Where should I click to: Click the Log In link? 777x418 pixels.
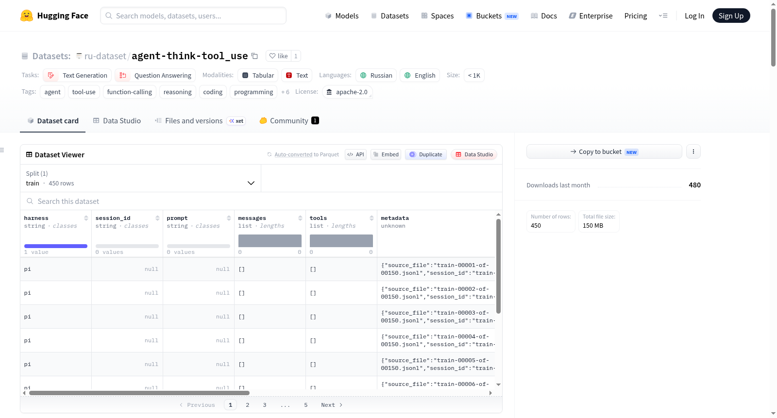point(694,16)
